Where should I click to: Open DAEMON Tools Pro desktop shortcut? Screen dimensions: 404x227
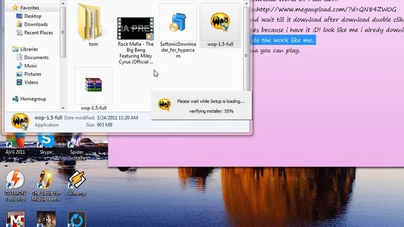[x=15, y=185]
